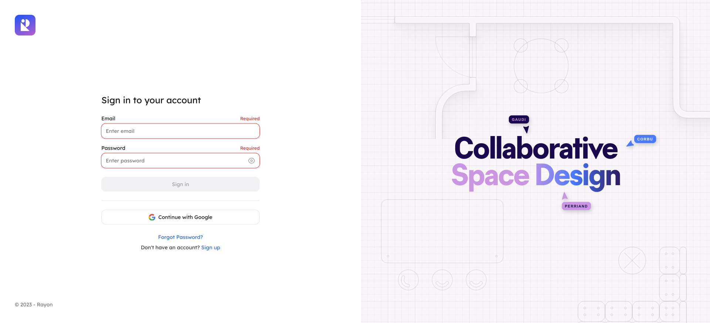Click the Rayon logo icon
Image resolution: width=710 pixels, height=323 pixels.
[x=25, y=25]
